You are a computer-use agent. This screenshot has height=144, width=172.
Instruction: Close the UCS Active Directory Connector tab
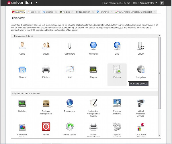(x=155, y=12)
